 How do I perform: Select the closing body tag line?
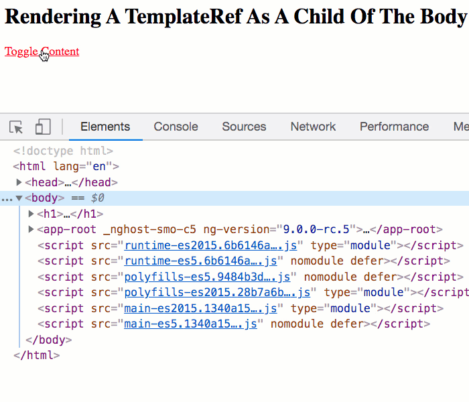coord(48,340)
